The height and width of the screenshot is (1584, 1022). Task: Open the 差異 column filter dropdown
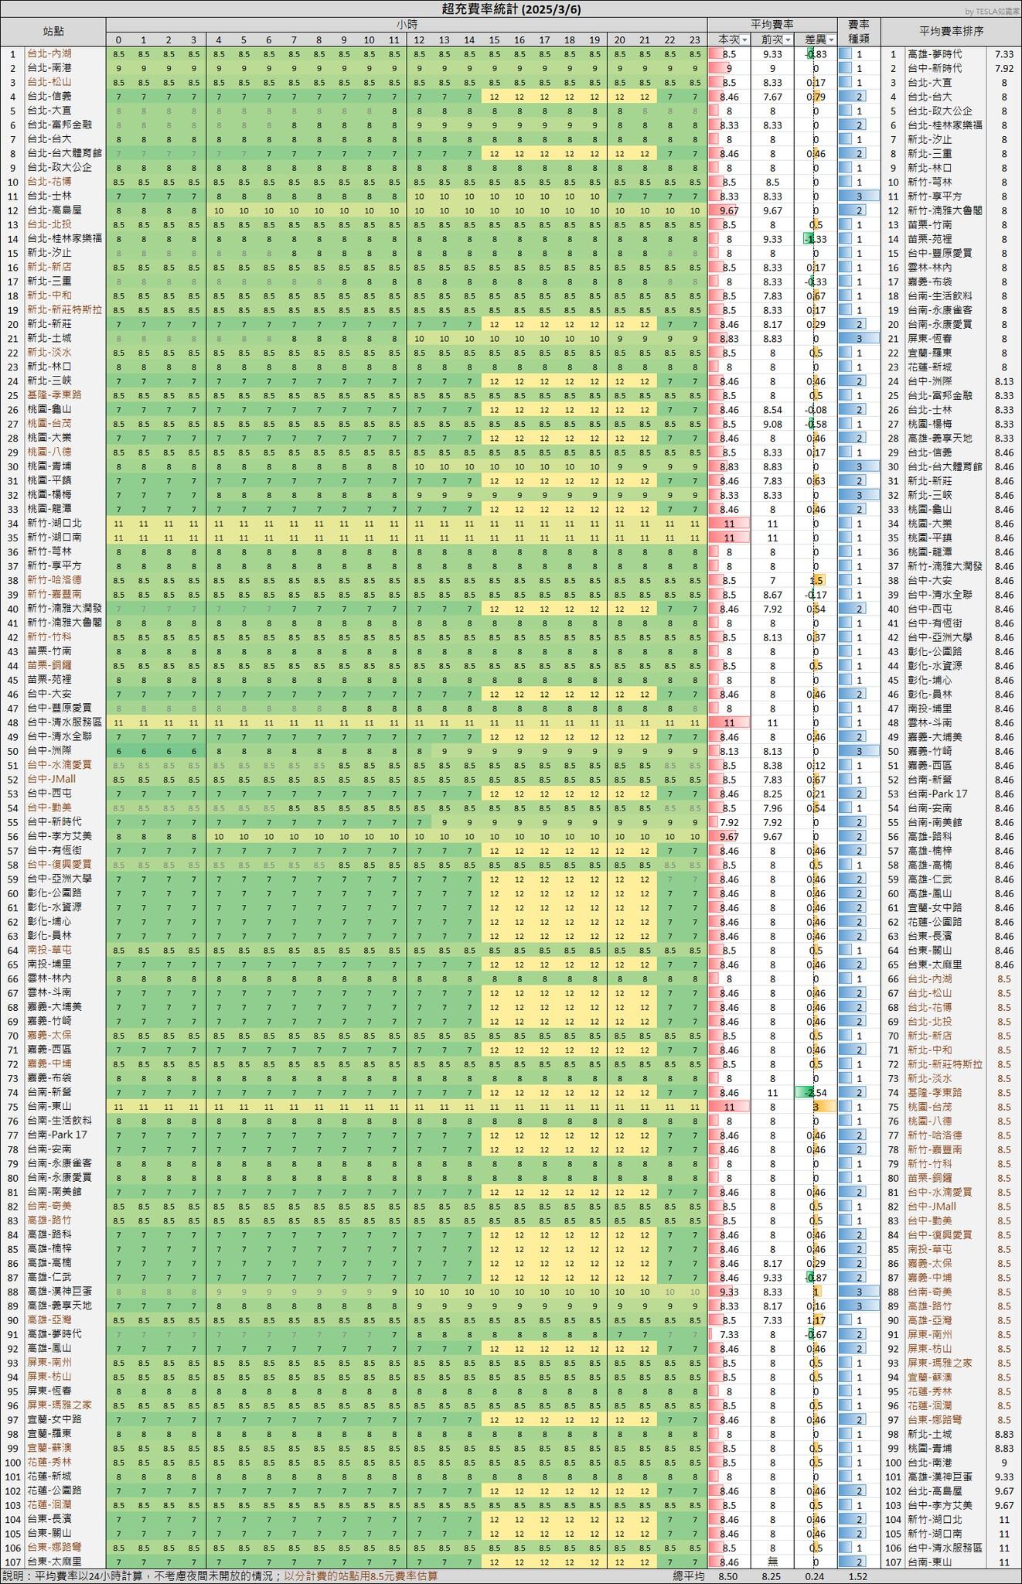click(831, 39)
